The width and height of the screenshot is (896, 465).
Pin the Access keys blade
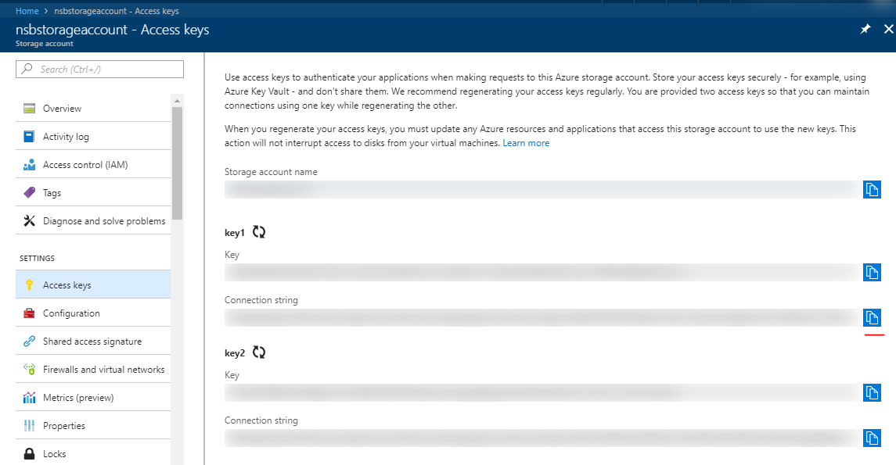[x=865, y=29]
